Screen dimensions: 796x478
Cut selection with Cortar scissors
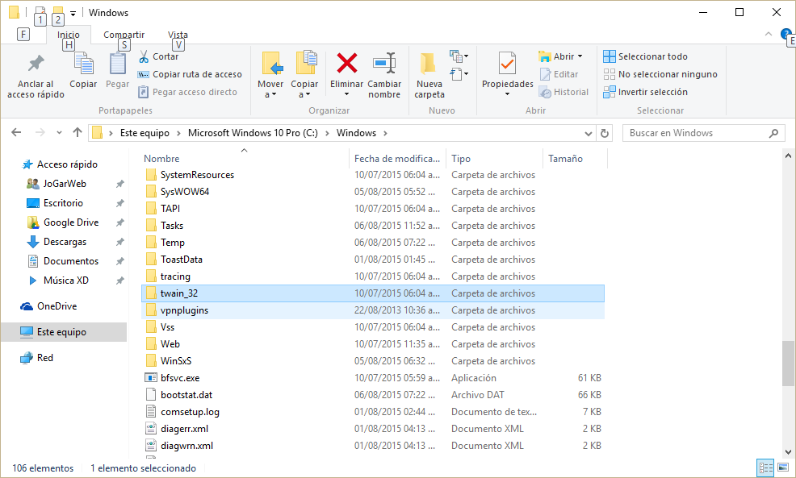tap(158, 56)
